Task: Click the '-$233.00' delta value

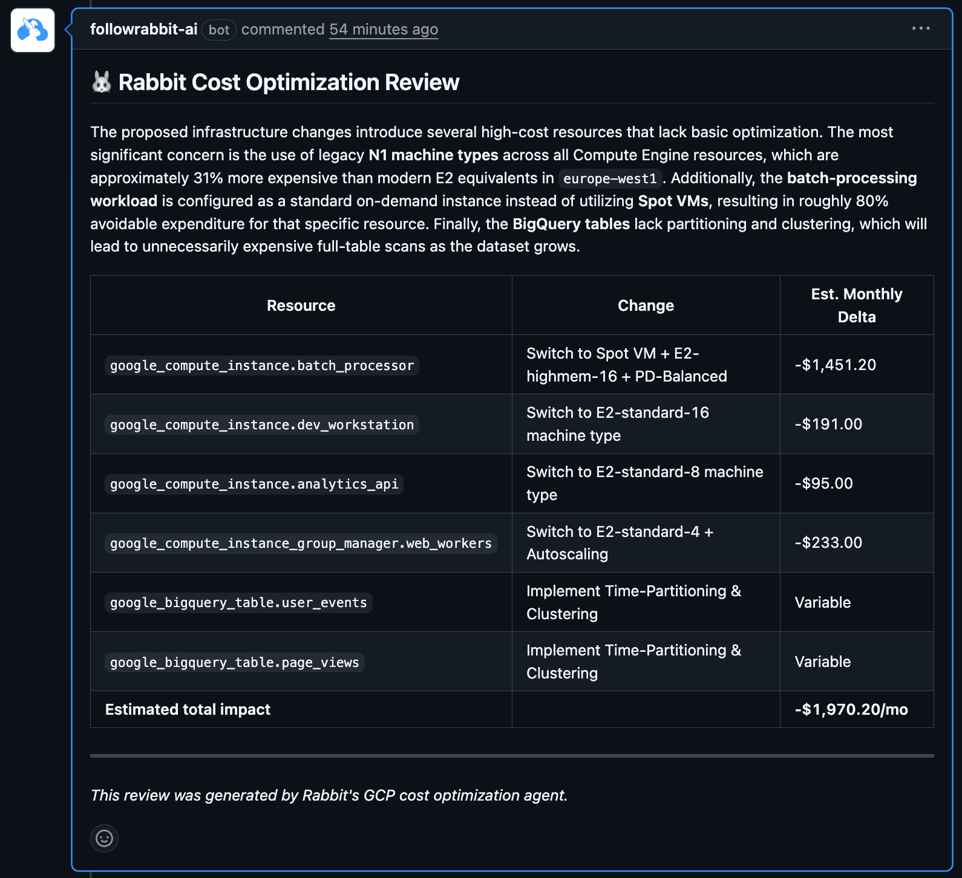Action: (x=828, y=542)
